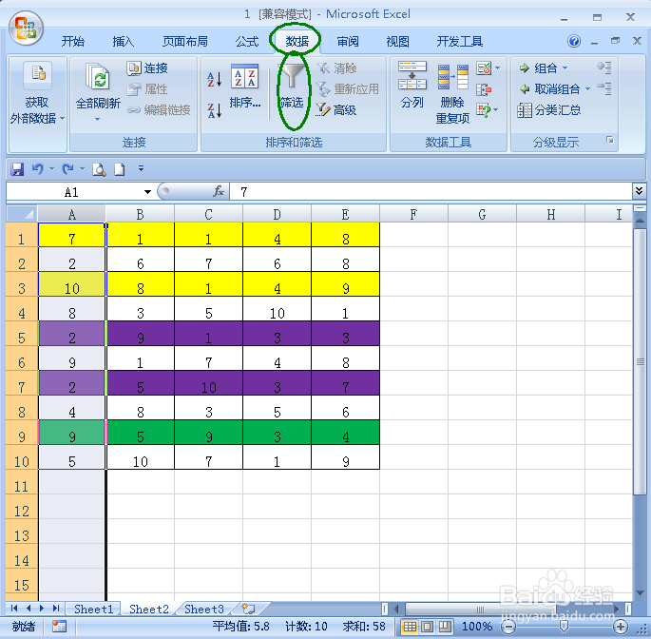This screenshot has width=651, height=639.
Task: Click the Office button logo
Action: coord(27,29)
